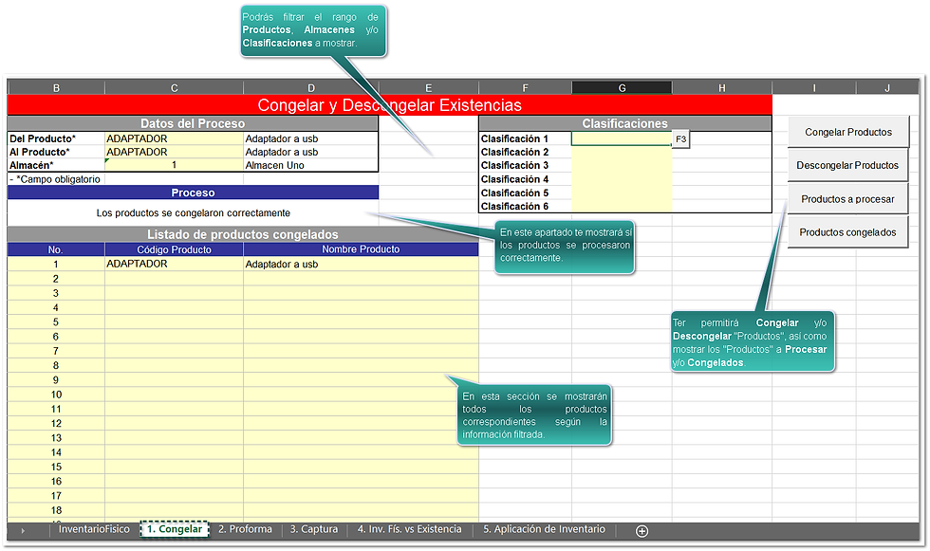Click 'Adaptador a usb' in frozen list row 1
The height and width of the screenshot is (551, 930).
click(x=361, y=265)
